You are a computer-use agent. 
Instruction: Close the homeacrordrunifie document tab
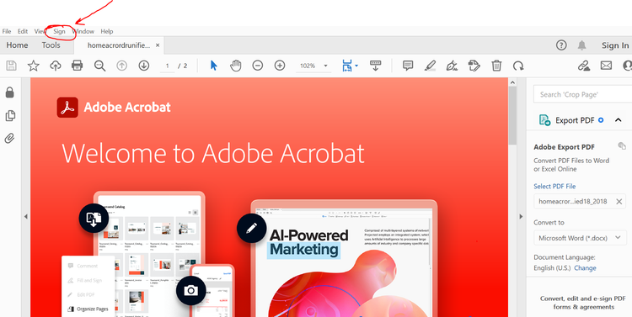[x=158, y=45]
